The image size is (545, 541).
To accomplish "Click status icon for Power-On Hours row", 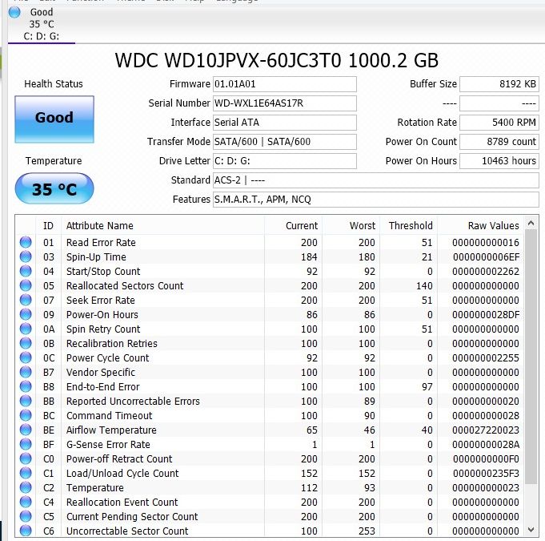I will pyautogui.click(x=26, y=314).
